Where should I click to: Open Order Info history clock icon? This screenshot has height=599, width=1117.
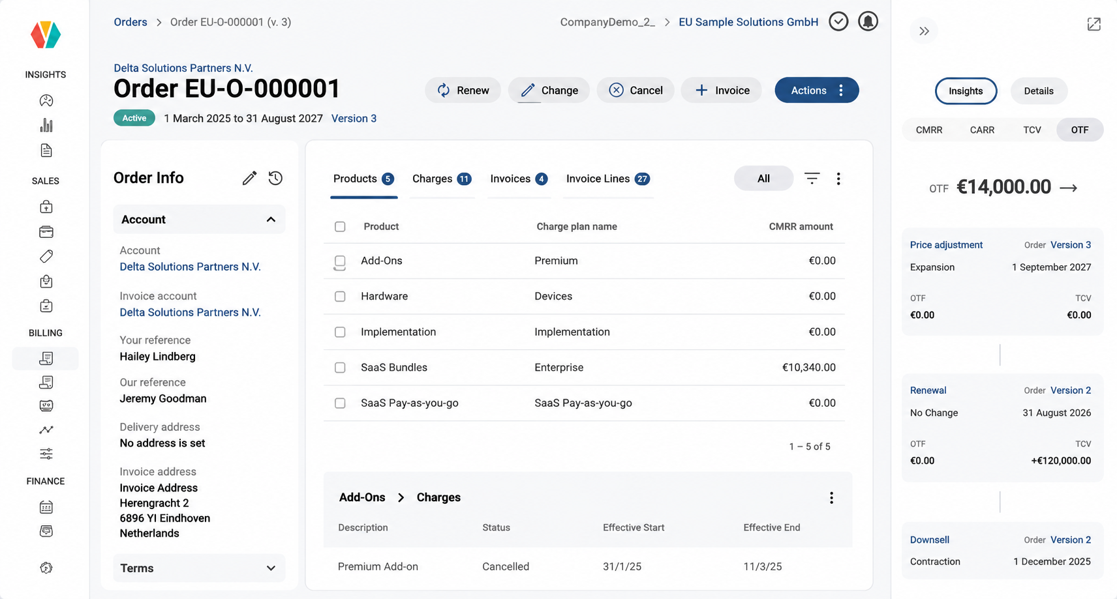coord(275,178)
